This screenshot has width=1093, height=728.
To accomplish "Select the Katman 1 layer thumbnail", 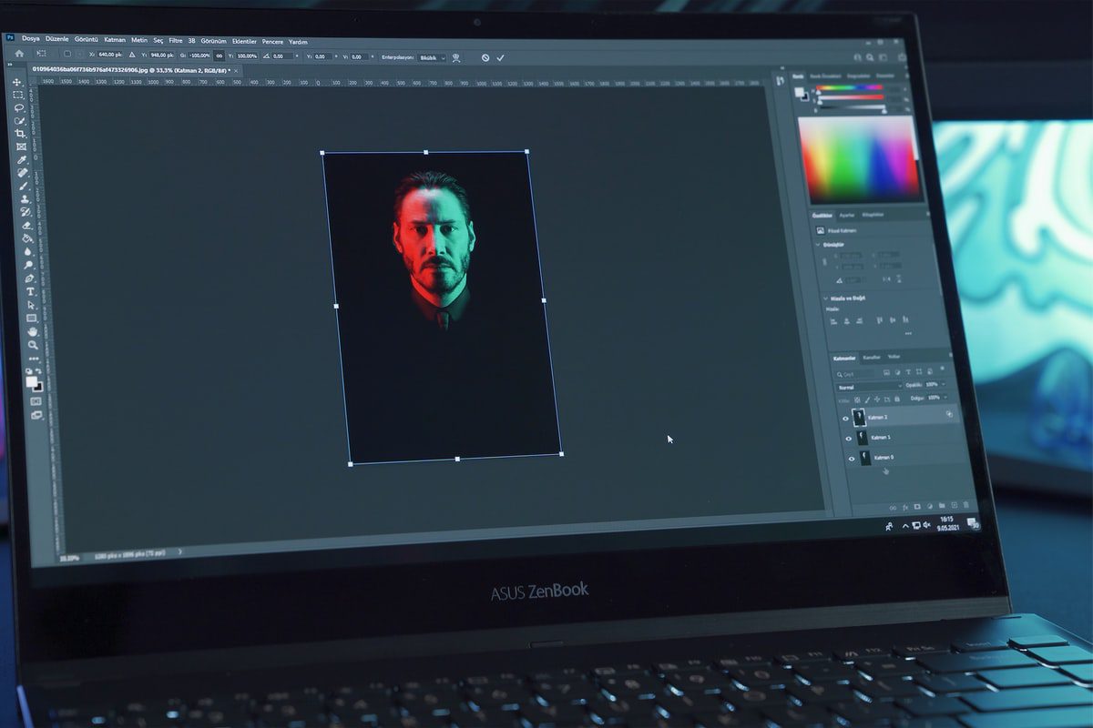I will click(x=861, y=438).
